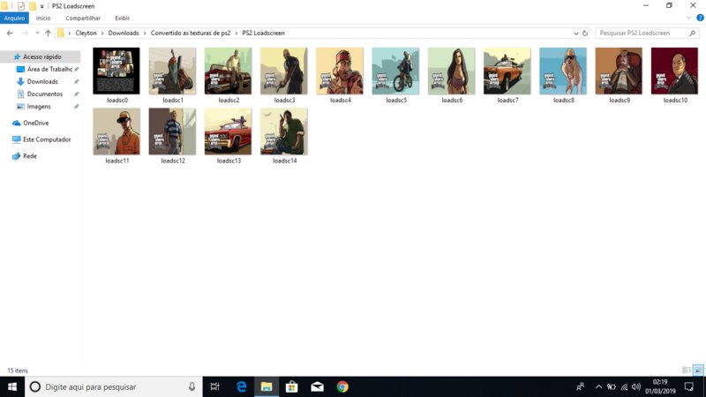Viewport: 706px width, 397px height.
Task: Go to Convertido as texturas de ps2 folder
Action: pos(191,33)
